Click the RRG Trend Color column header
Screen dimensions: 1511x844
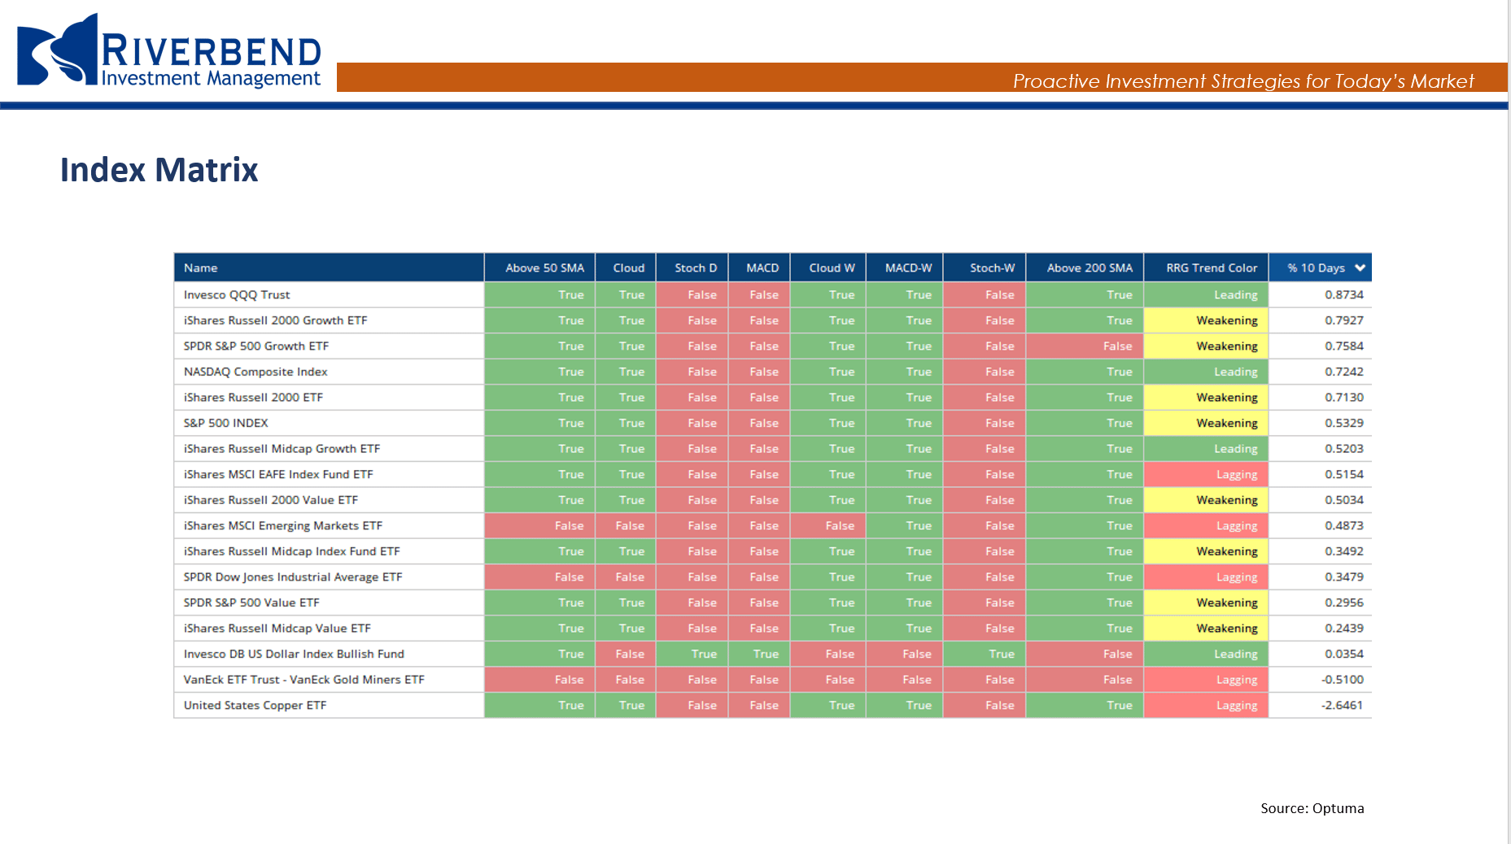tap(1207, 268)
